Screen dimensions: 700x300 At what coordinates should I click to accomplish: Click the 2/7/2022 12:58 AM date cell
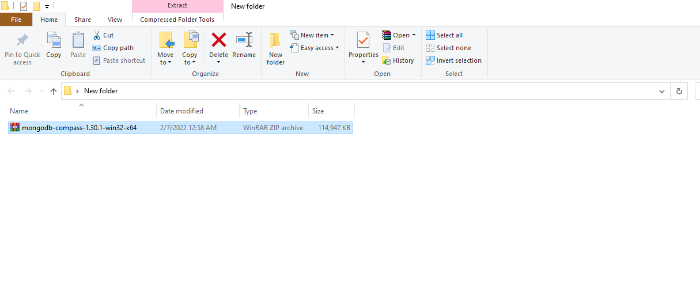[x=188, y=128]
